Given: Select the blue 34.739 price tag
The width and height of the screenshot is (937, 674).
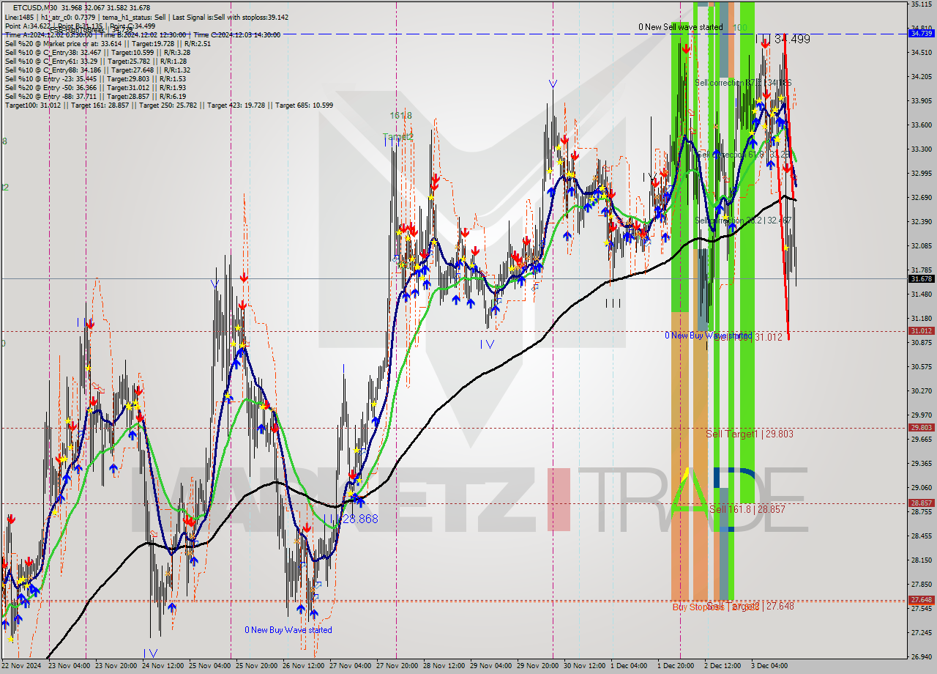Looking at the screenshot, I should (x=921, y=34).
